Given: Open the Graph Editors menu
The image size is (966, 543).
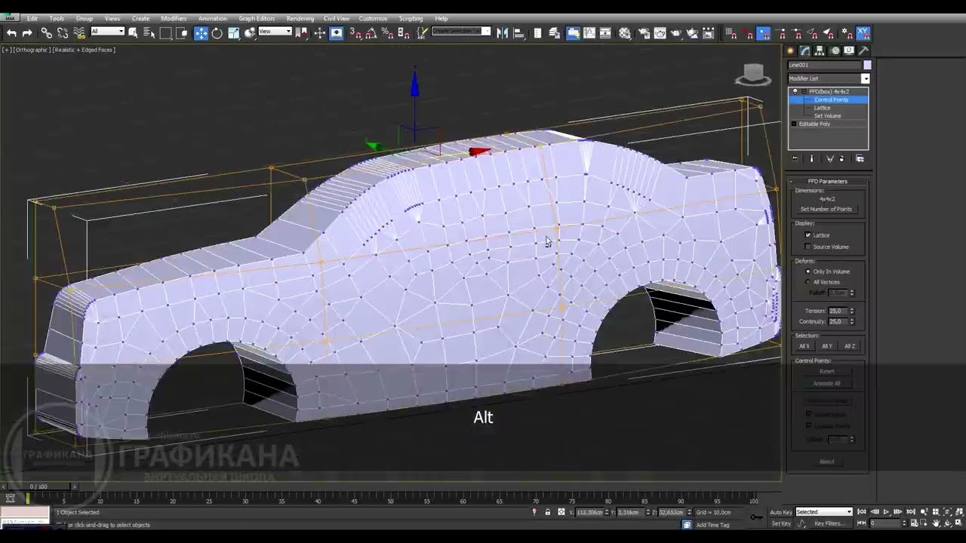Looking at the screenshot, I should [x=257, y=18].
